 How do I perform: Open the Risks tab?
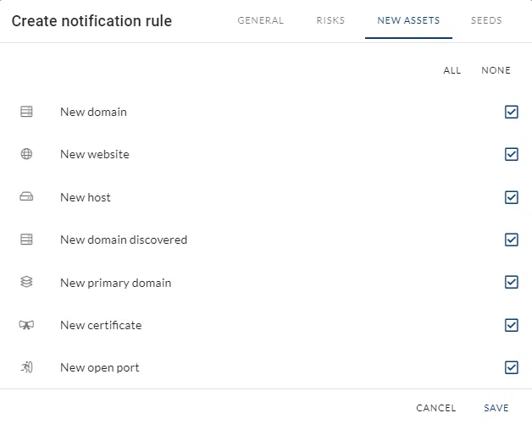pyautogui.click(x=330, y=20)
